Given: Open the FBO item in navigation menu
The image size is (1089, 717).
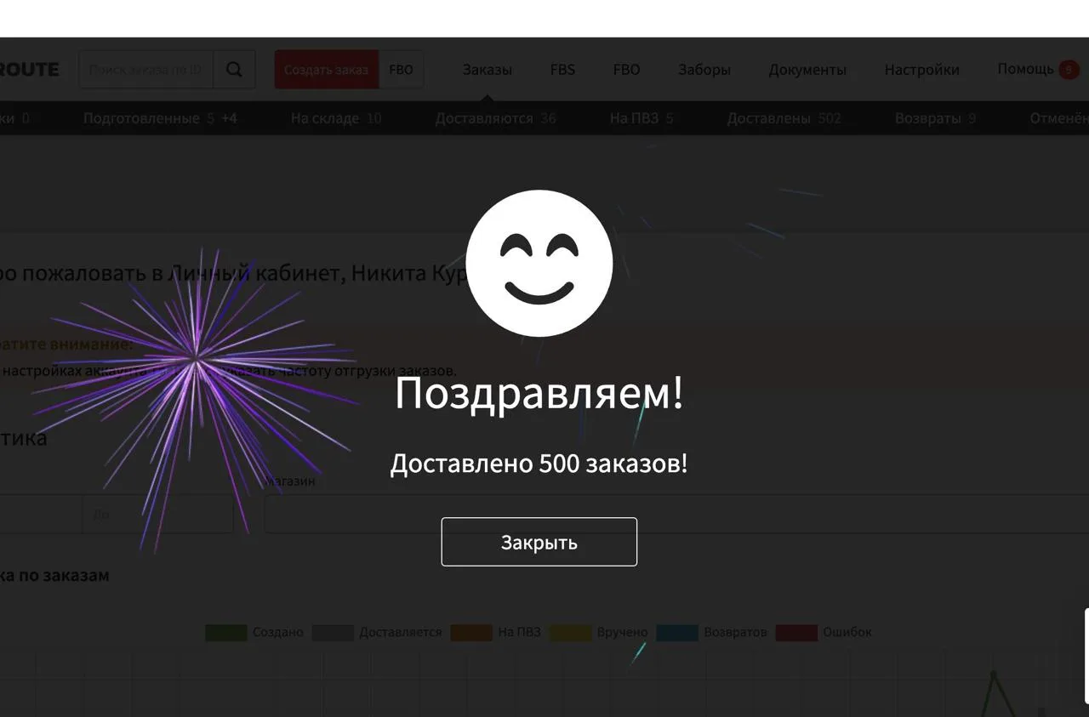Looking at the screenshot, I should 626,70.
